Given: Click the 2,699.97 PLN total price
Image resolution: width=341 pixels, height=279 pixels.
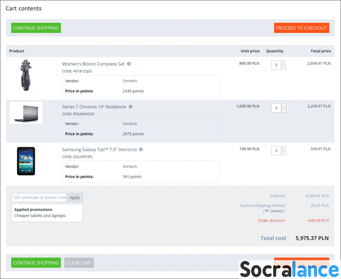Looking at the screenshot, I should (x=319, y=63).
